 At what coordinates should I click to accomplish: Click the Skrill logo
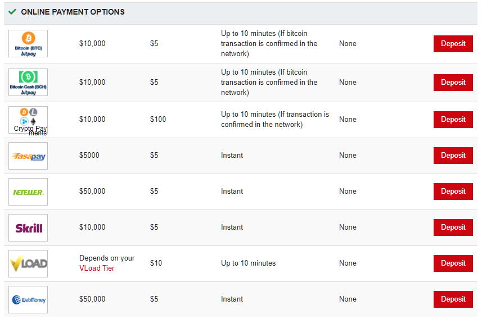tap(28, 227)
